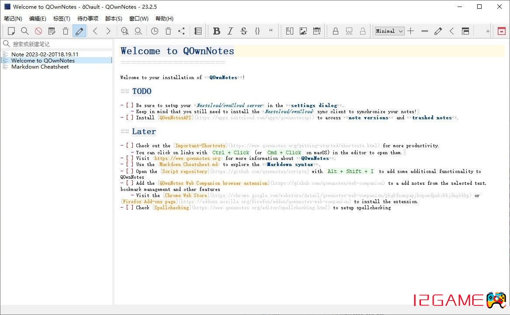Click the 'trashed notes' bold text
The width and height of the screenshot is (510, 315).
pos(432,118)
